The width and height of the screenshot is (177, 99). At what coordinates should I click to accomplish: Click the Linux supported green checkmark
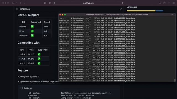pyautogui.click(x=32, y=31)
